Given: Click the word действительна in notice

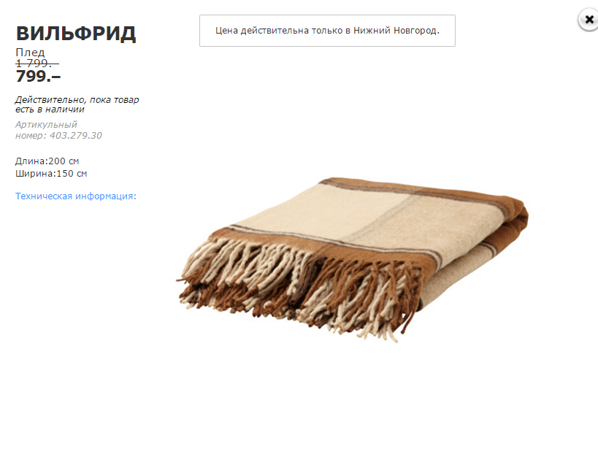Looking at the screenshot, I should [x=275, y=31].
